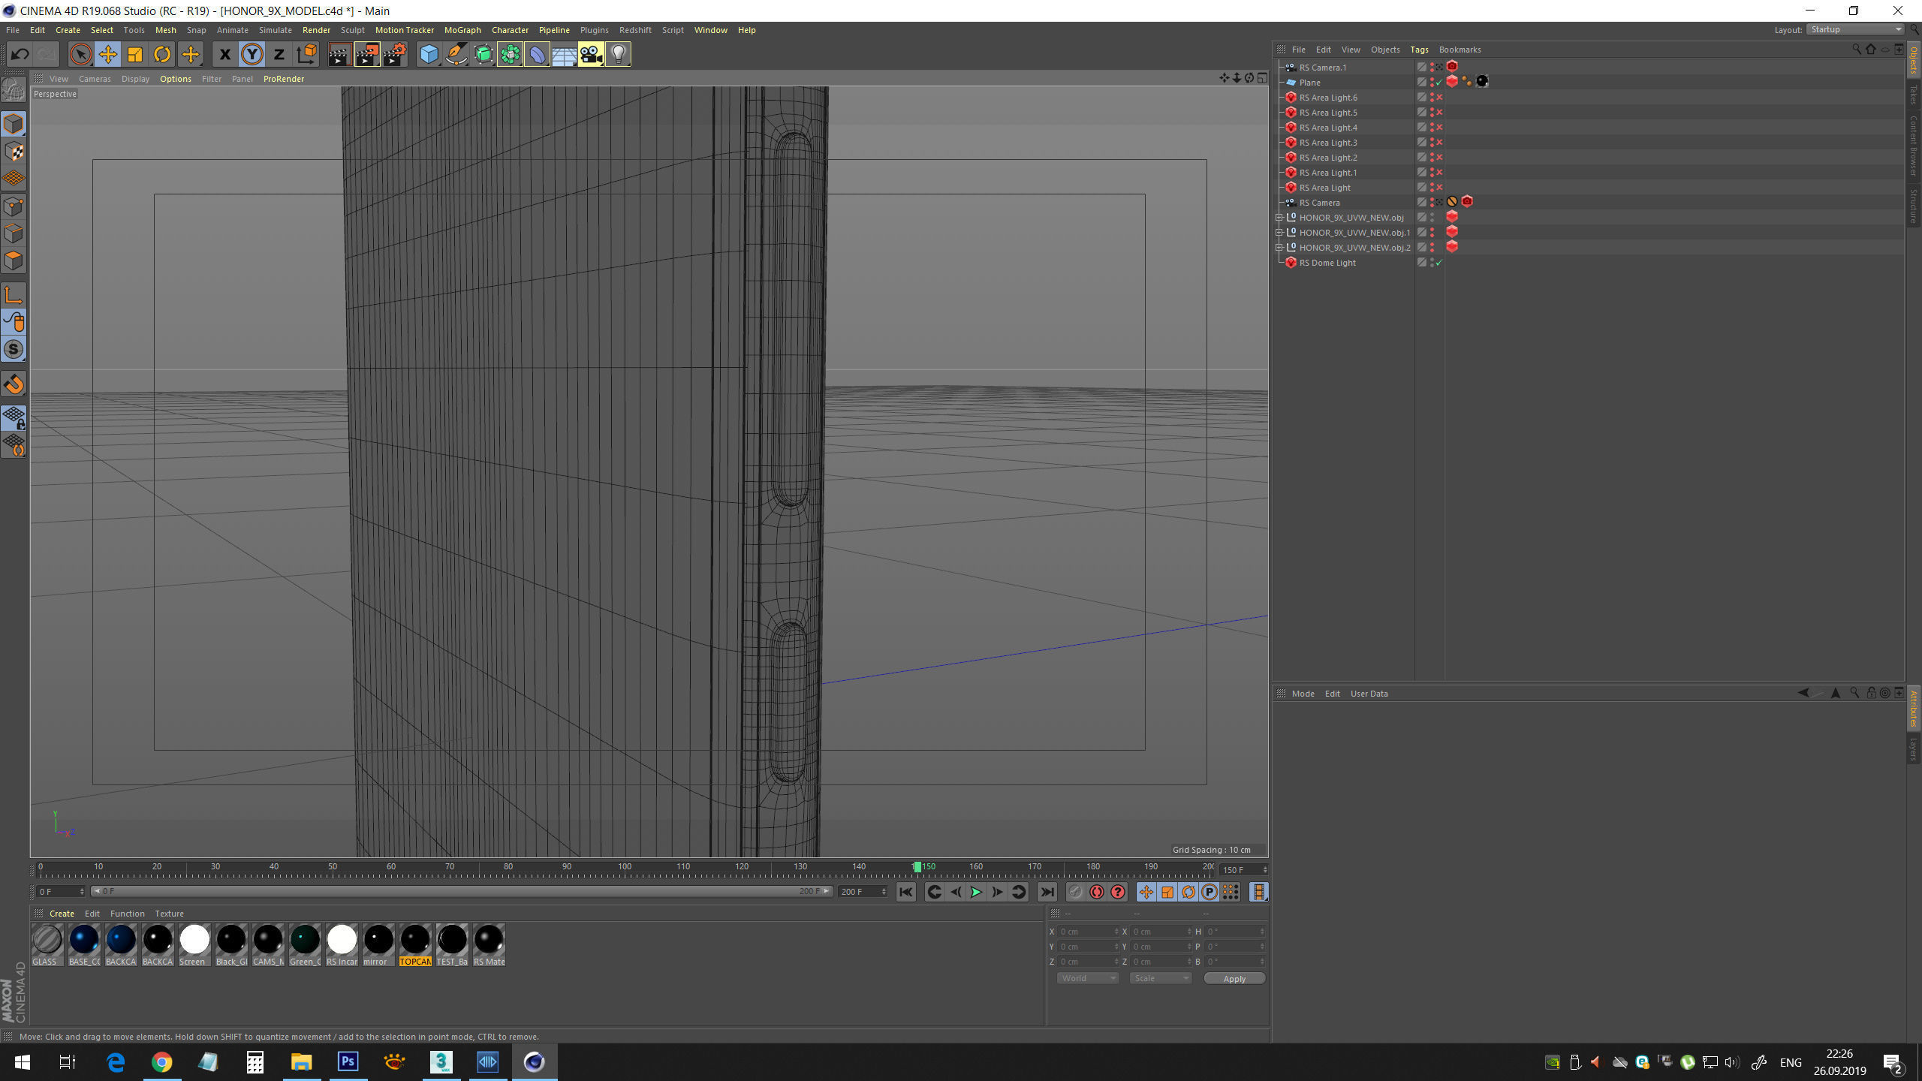Toggle enable state of RS Area Light.6
This screenshot has height=1081, width=1922.
[1439, 98]
